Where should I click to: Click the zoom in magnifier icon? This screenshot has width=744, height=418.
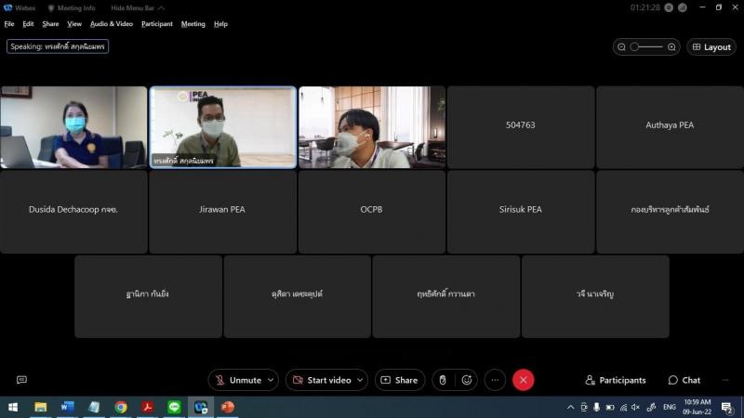671,46
